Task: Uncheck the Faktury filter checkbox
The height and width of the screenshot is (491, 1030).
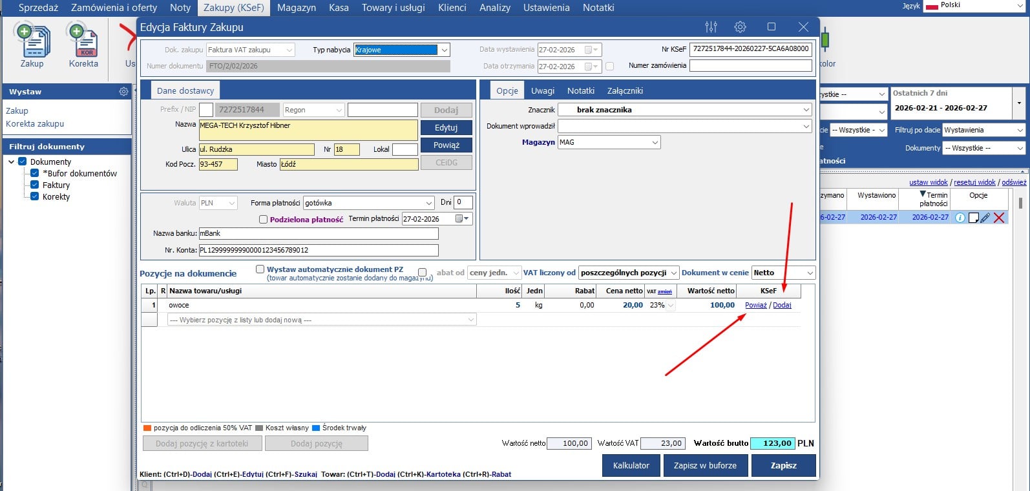Action: (x=35, y=185)
